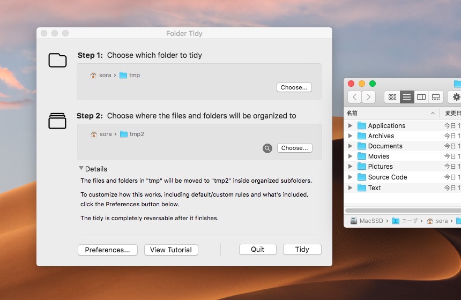
Task: Click the stacked folders icon next to Step 2
Action: click(x=57, y=121)
